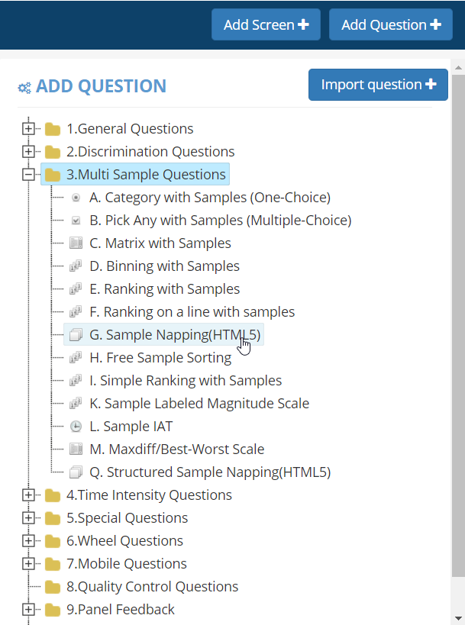This screenshot has width=465, height=625.
Task: Click the Maxdiff/Best-Worst Scale icon
Action: click(x=76, y=449)
